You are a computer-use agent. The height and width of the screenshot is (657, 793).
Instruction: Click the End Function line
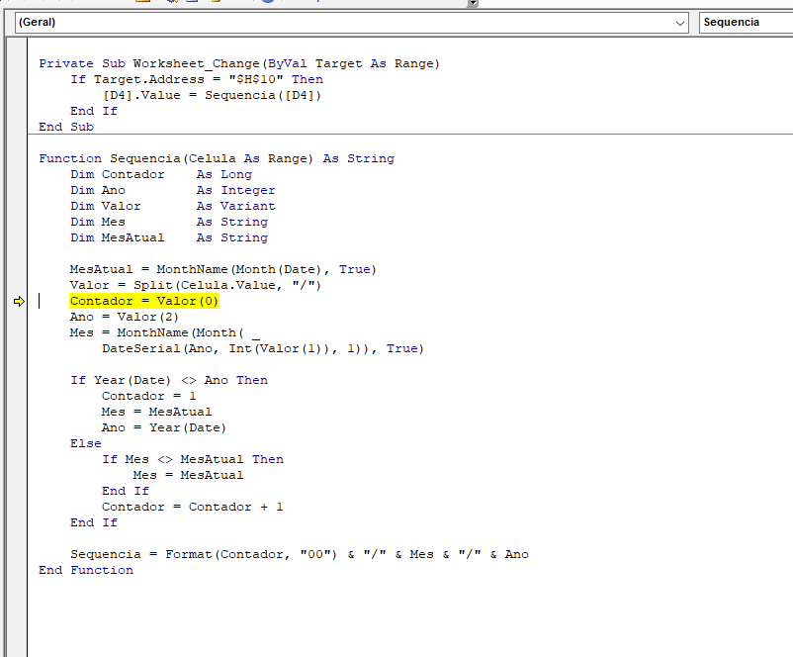tap(86, 571)
